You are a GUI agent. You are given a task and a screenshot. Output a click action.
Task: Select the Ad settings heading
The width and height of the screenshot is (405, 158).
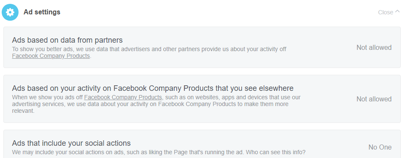point(42,12)
